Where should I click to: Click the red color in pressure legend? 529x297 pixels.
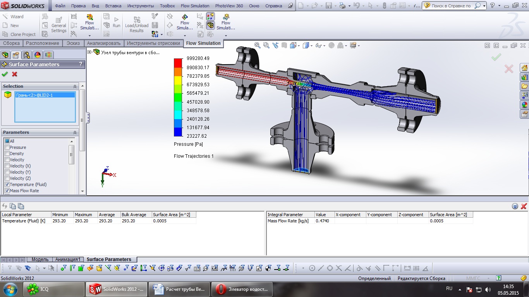[178, 63]
